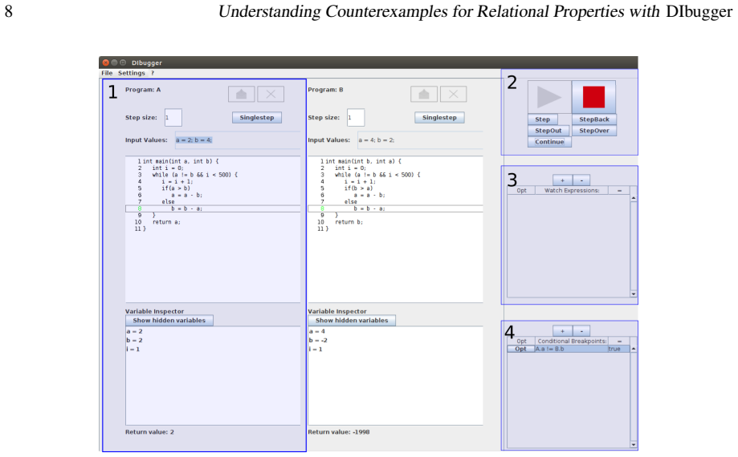Click Opt header in Conditional Breakpoints table
738x457 pixels.
(521, 341)
